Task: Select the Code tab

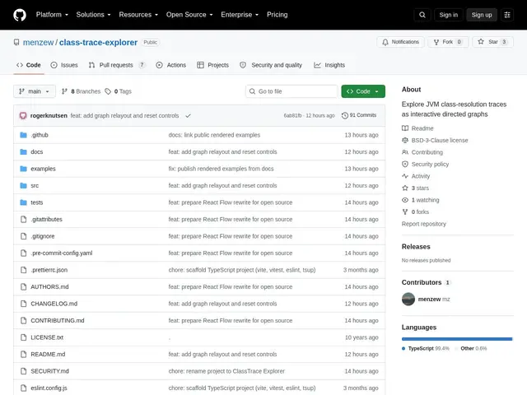Action: pyautogui.click(x=29, y=65)
